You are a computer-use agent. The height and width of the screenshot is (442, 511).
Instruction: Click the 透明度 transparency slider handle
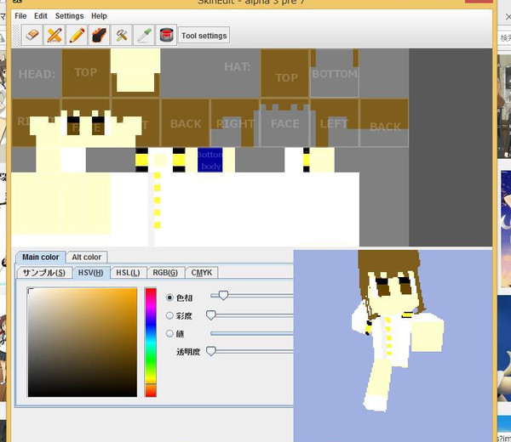pyautogui.click(x=211, y=351)
